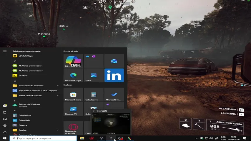Open network status tray icon

[x=207, y=138]
